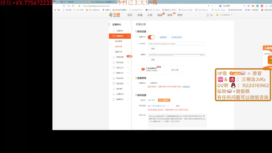This screenshot has width=272, height=153.
Task: Collapse the 直播相关 section chevron
Action: point(128,36)
